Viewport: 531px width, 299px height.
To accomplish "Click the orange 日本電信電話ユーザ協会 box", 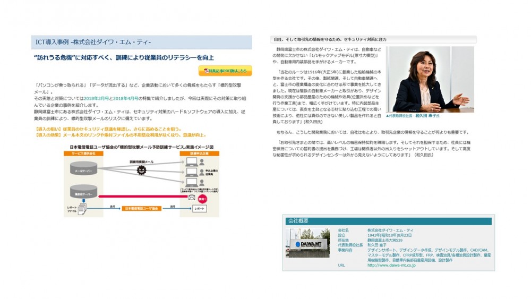I will tap(142, 209).
